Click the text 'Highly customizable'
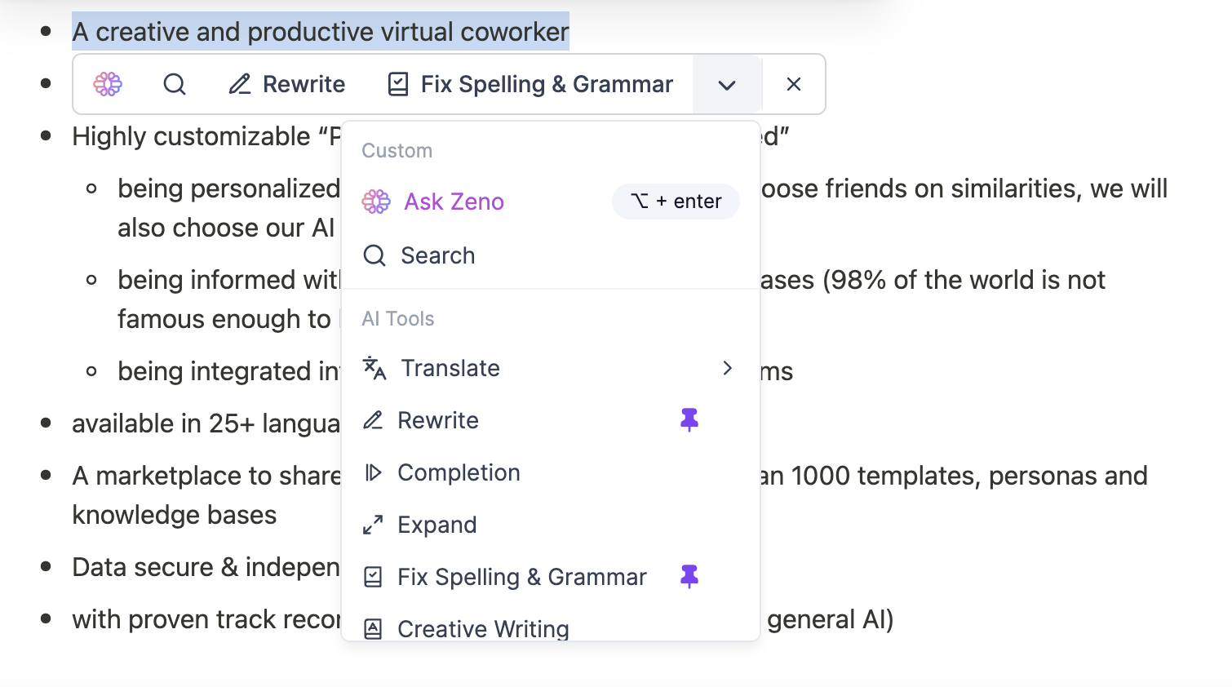 click(191, 136)
